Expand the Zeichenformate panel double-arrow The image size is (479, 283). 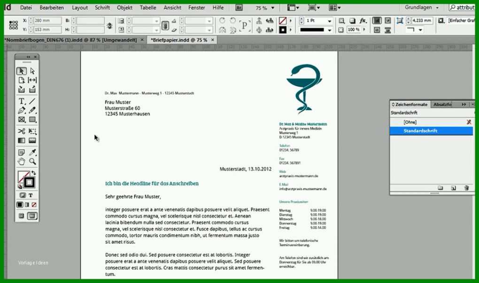click(x=464, y=104)
